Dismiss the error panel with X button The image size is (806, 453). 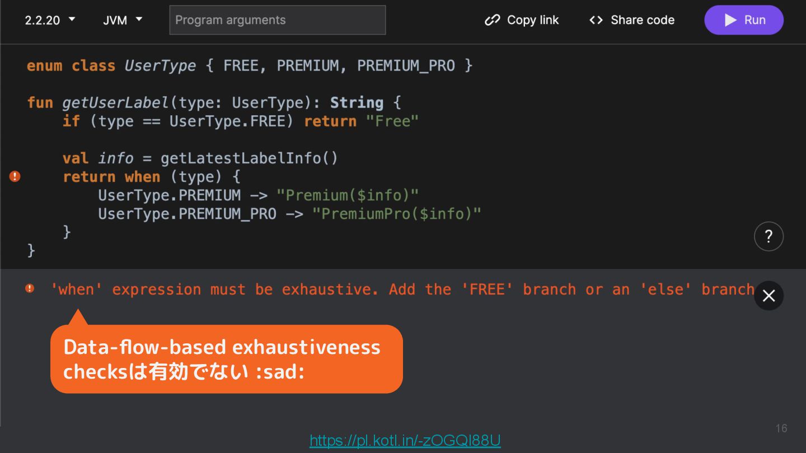pos(768,295)
